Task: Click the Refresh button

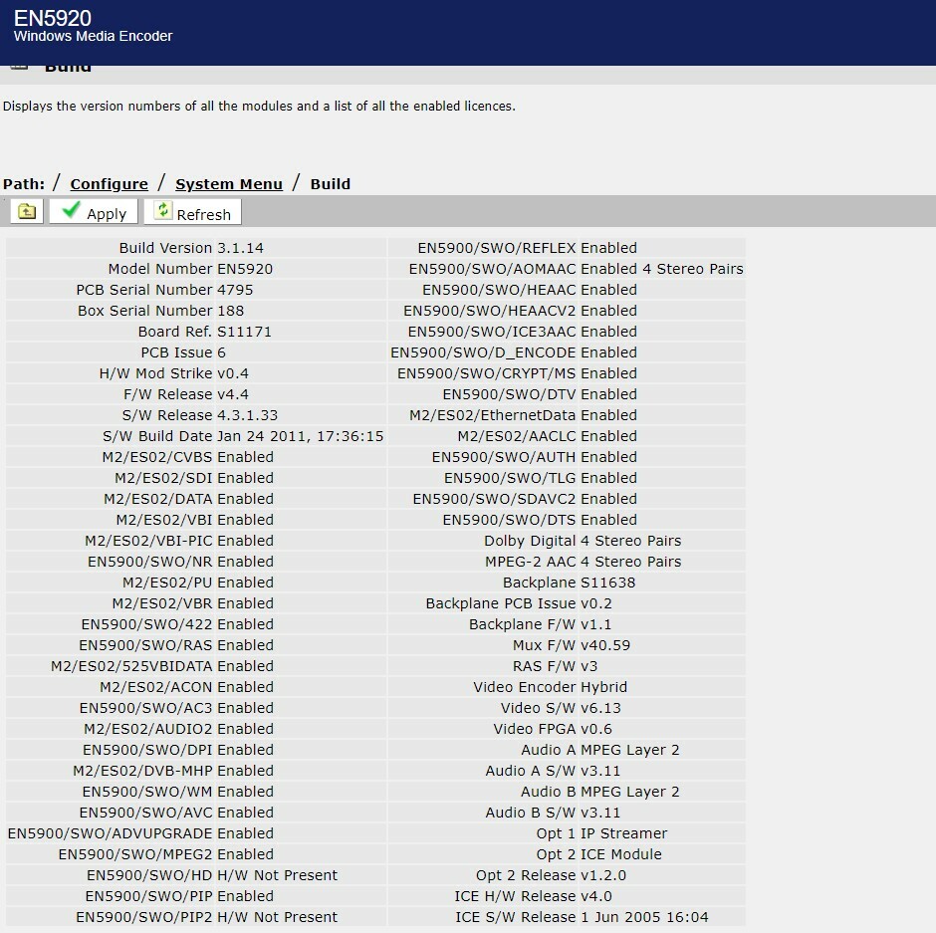Action: coord(193,211)
